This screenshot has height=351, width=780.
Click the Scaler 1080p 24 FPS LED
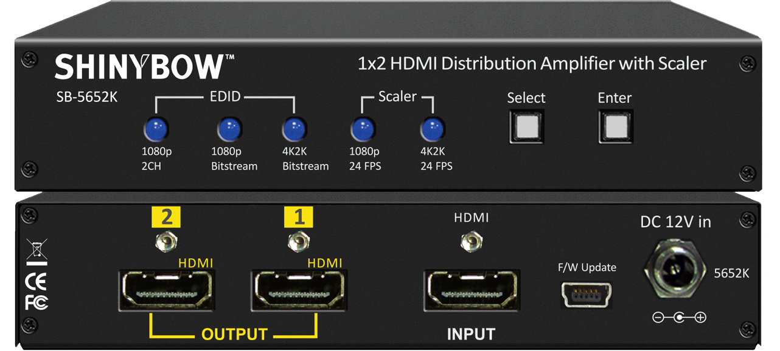tap(363, 129)
